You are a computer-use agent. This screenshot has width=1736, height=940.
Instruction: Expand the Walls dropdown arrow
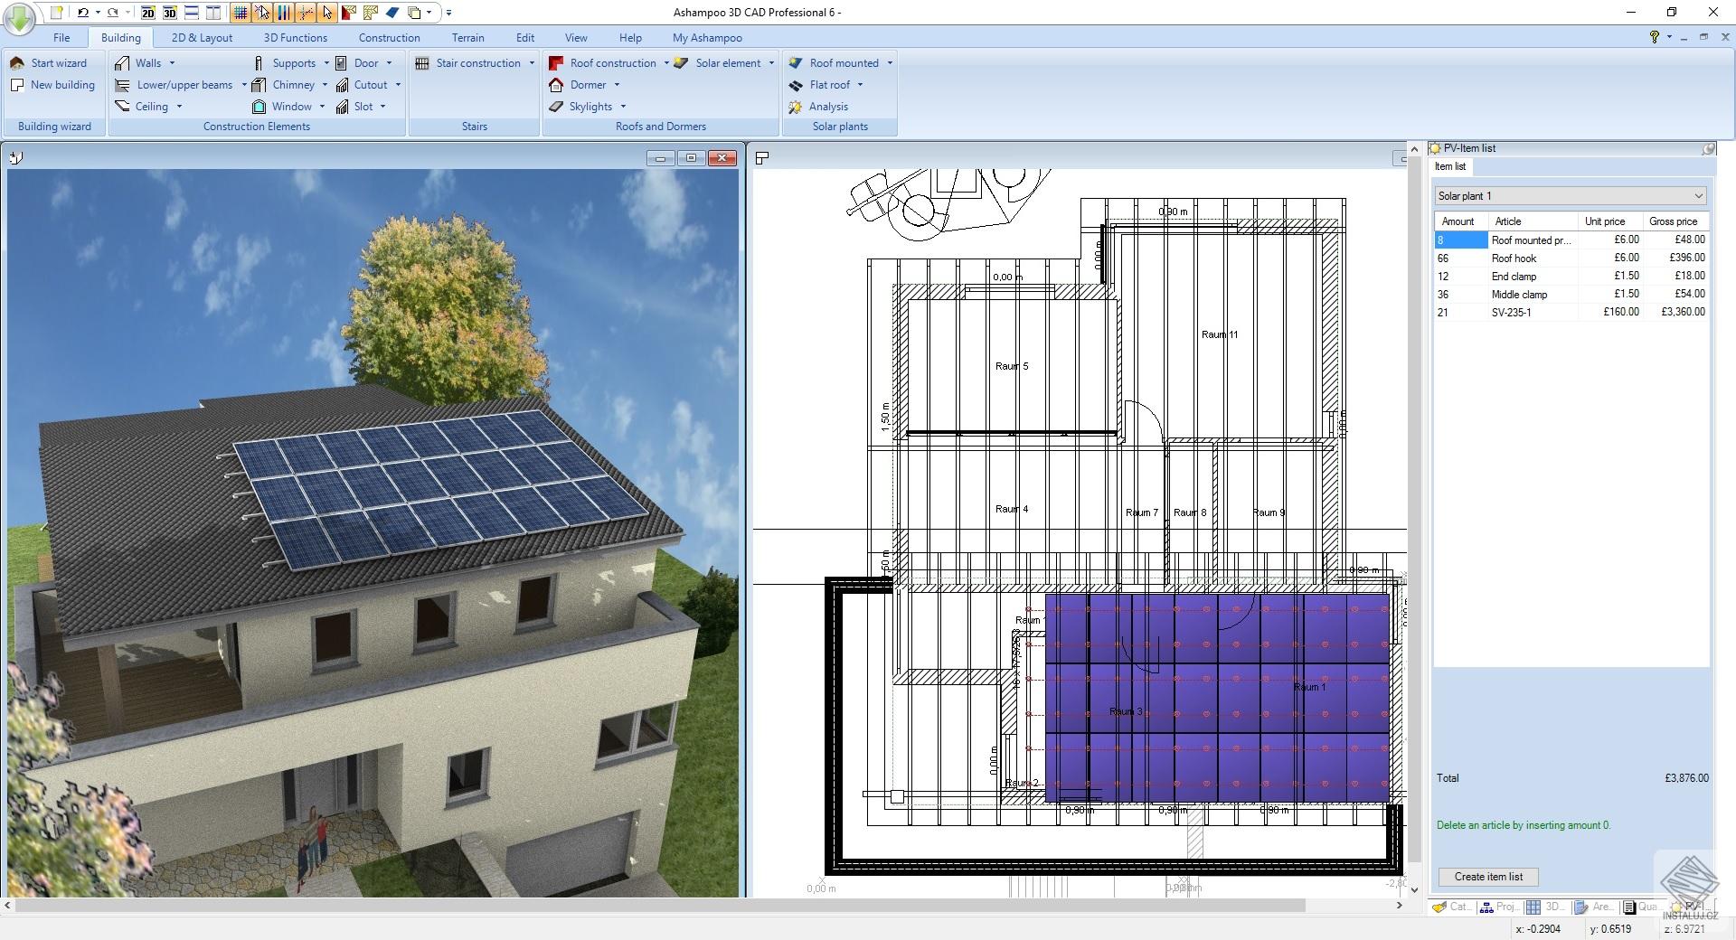171,62
